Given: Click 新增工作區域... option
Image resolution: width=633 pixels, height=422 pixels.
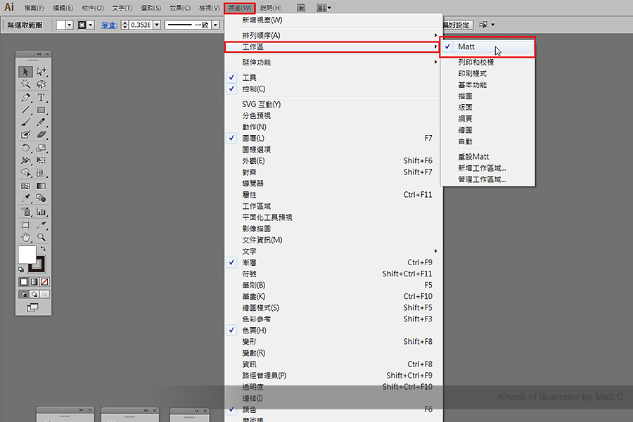Looking at the screenshot, I should 482,168.
